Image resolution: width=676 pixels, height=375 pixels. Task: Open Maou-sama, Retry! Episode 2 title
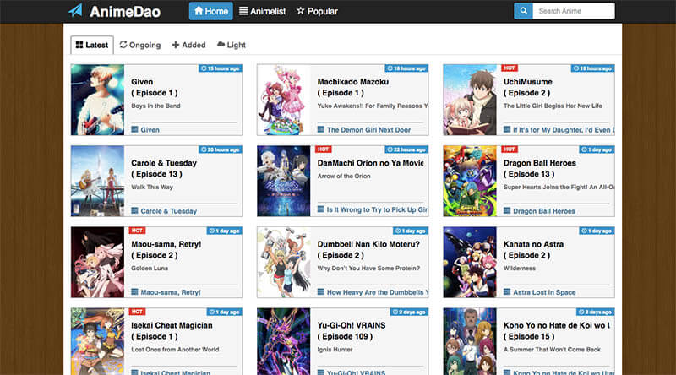166,249
